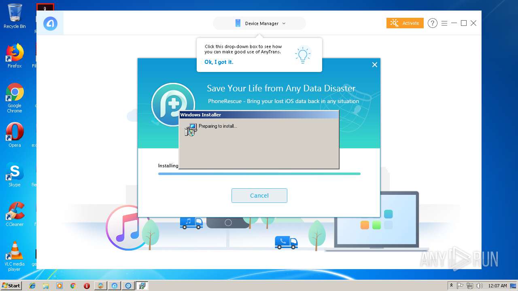This screenshot has height=291, width=518.
Task: Click the "Save Your Life from Any Data Disaster" heading
Action: tap(281, 88)
